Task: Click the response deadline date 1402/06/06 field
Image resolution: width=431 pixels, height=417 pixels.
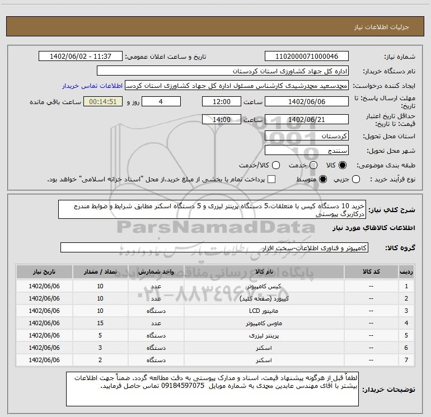Action: point(307,101)
